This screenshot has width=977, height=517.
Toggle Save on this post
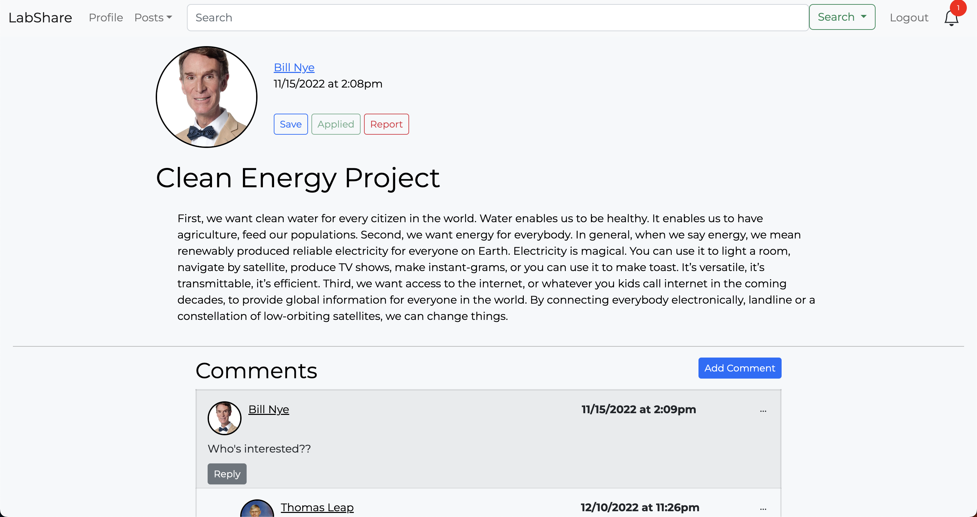point(290,124)
